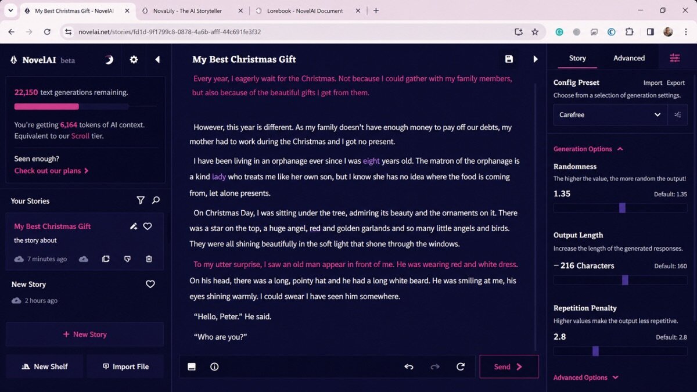Edit My Best Christmas Gift story details
Image resolution: width=697 pixels, height=392 pixels.
134,226
